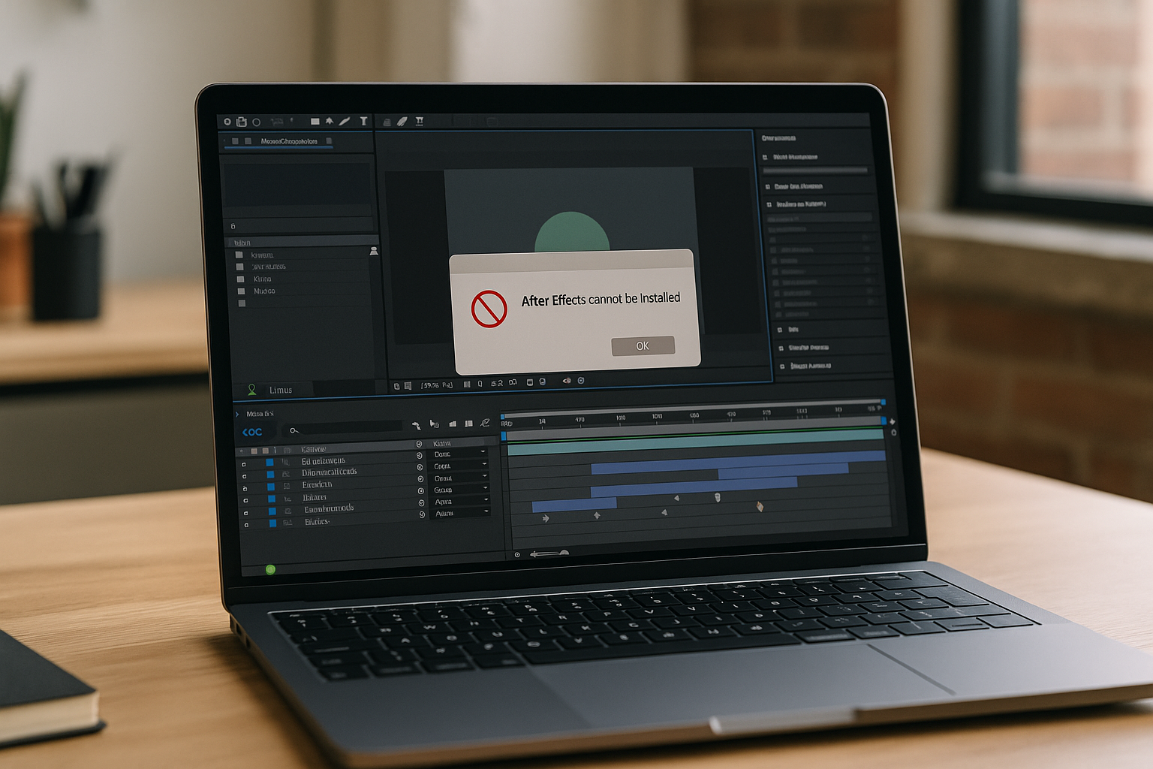The height and width of the screenshot is (769, 1153).
Task: Expand the last section in the right-hand panel
Action: [782, 366]
